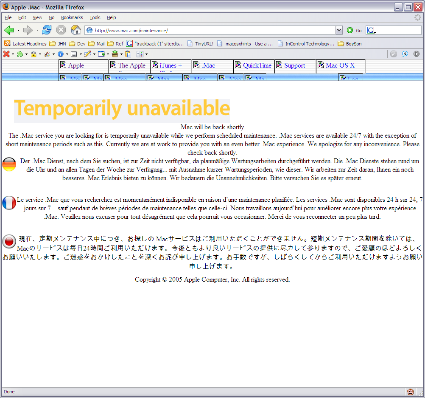Screen dimensions: 425x398
Task: Open the InControl Technology bookmark
Action: 306,44
